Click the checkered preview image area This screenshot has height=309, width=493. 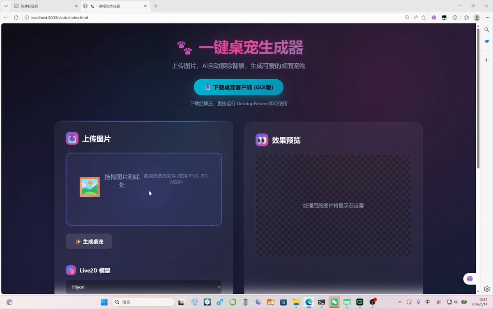333,205
